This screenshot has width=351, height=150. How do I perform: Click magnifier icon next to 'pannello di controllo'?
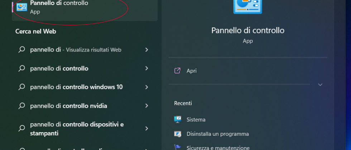coord(21,68)
